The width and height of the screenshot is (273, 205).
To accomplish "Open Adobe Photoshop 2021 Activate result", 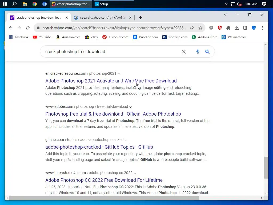I will tap(111, 81).
